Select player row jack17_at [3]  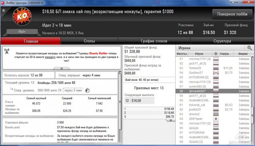click(x=213, y=63)
